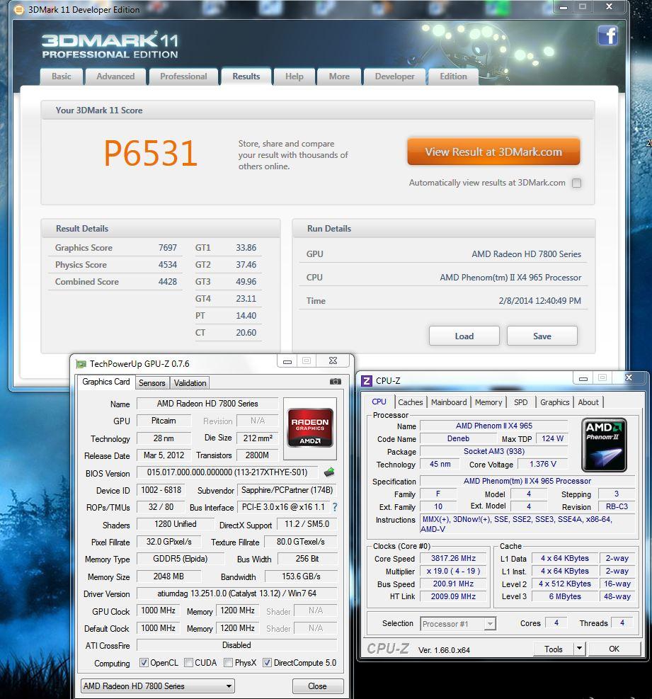Open the Graphics tab in CPU-Z
Viewport: 652px width, 699px height.
pos(555,402)
